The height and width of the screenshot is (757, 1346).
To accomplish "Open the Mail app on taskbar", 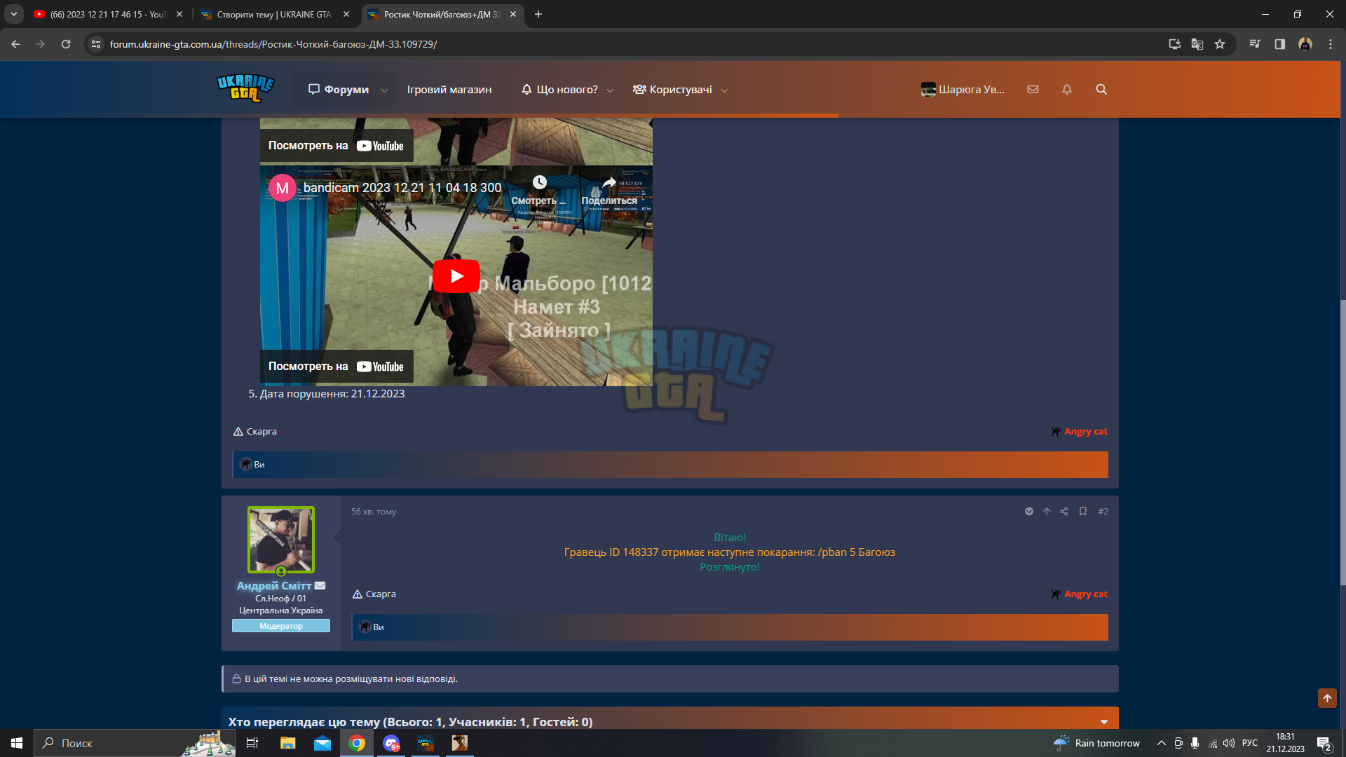I will pyautogui.click(x=322, y=743).
